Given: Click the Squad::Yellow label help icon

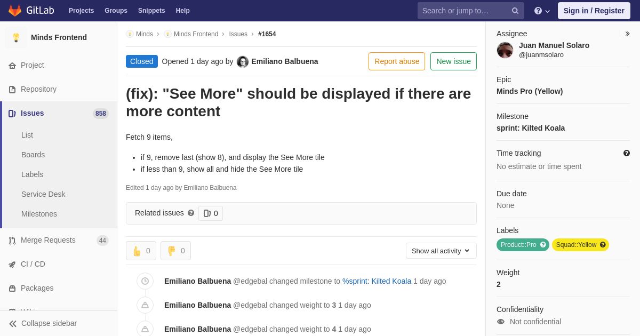Looking at the screenshot, I should pyautogui.click(x=603, y=245).
